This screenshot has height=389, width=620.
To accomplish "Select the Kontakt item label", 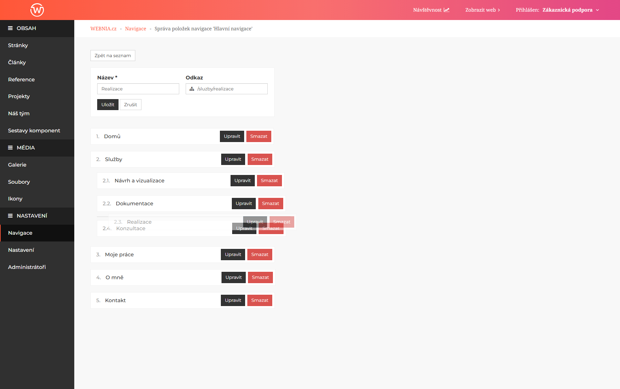I will click(x=115, y=300).
